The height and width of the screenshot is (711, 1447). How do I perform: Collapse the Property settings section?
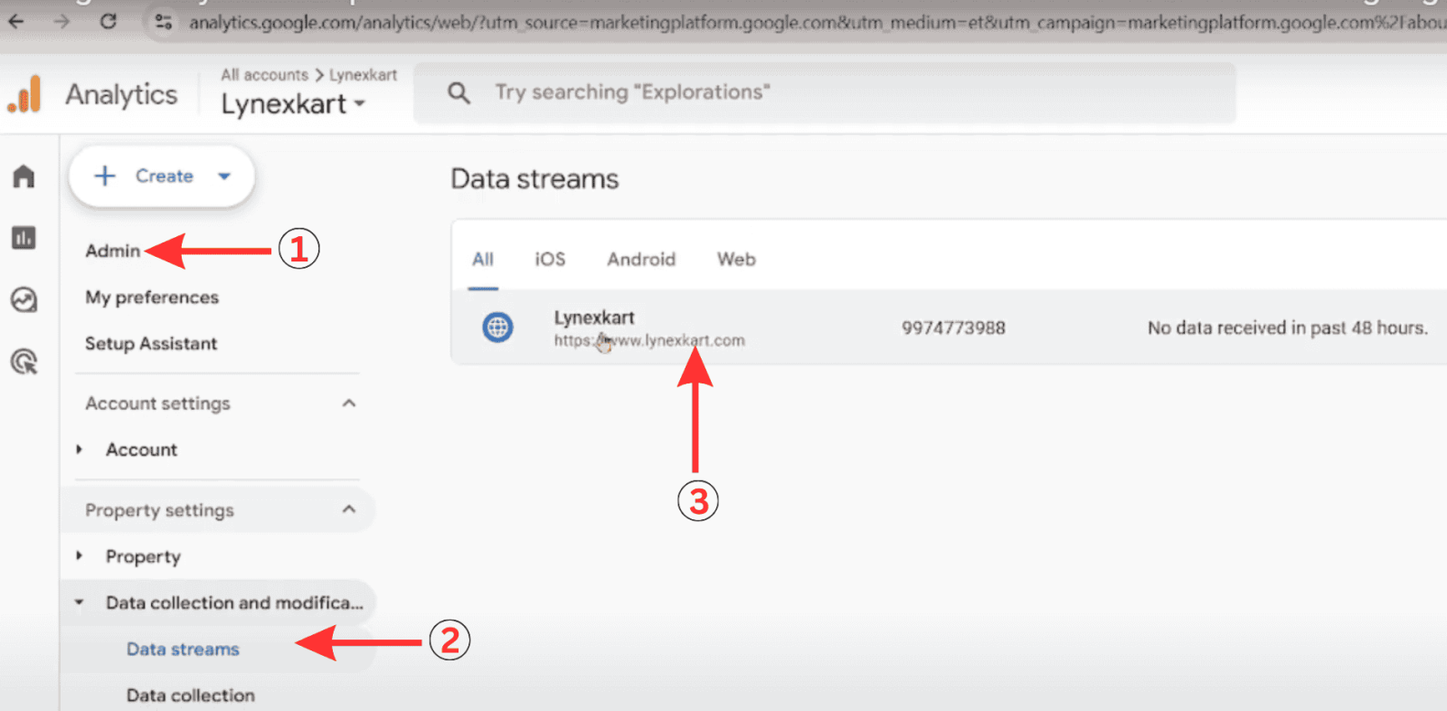click(x=349, y=510)
